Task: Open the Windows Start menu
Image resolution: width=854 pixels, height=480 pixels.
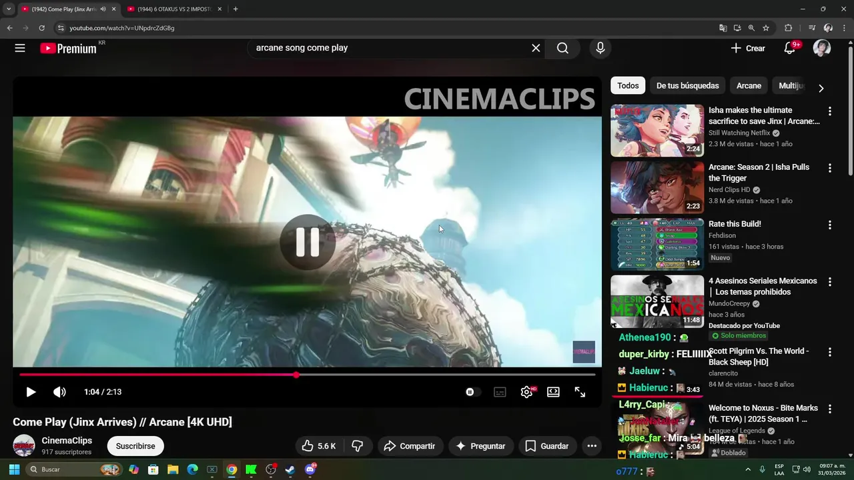Action: (14, 469)
